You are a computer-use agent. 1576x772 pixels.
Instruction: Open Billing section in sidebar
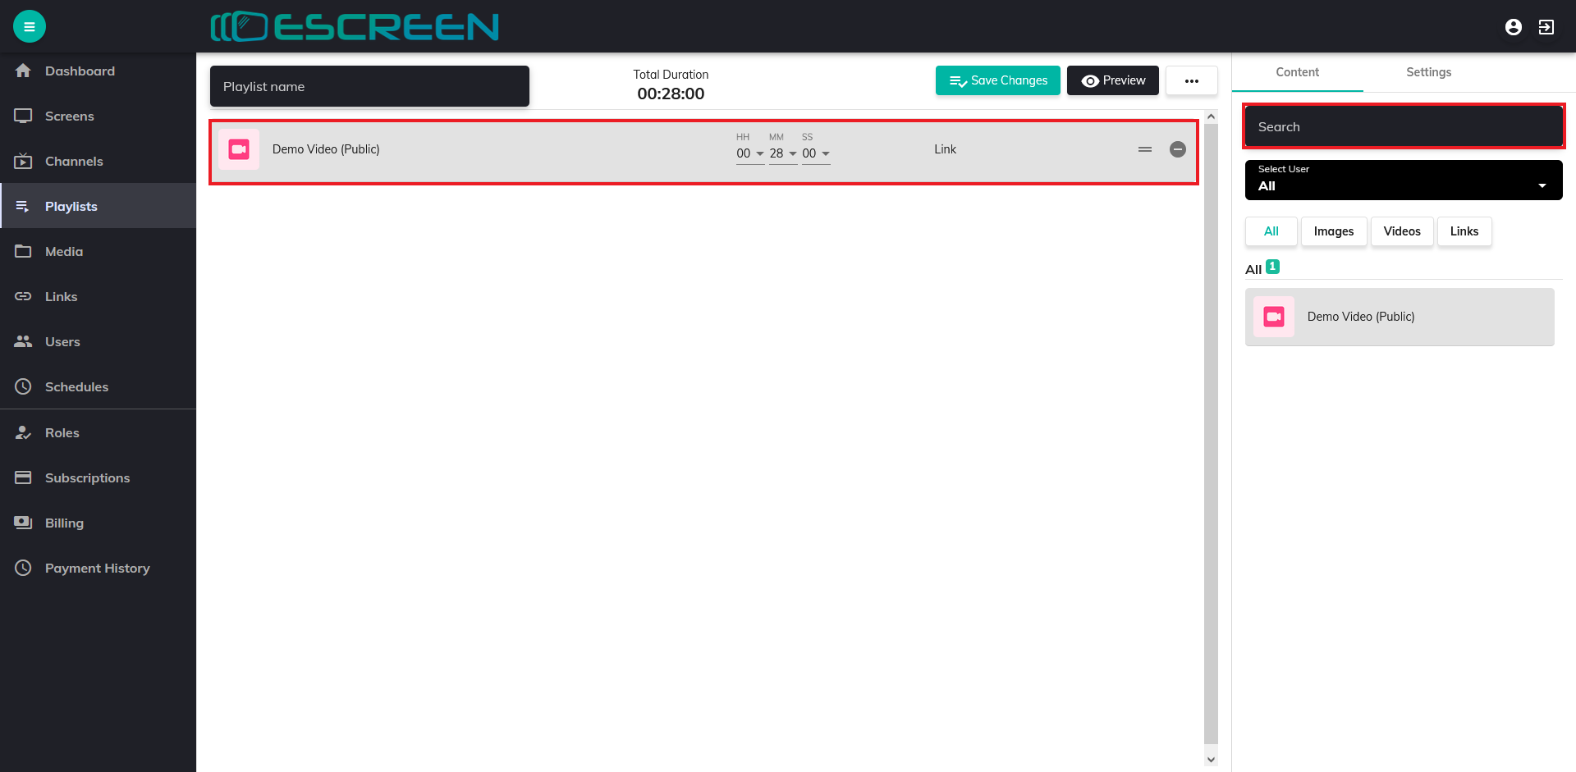[64, 523]
